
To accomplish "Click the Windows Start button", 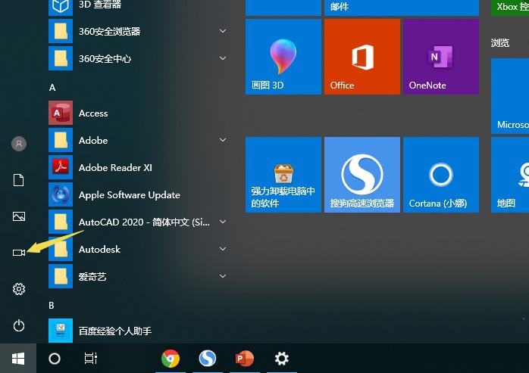I will 18,358.
